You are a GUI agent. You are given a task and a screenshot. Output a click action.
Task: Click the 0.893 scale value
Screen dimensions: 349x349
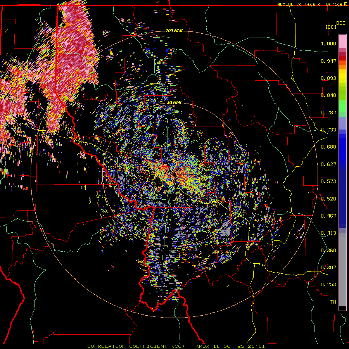point(328,78)
